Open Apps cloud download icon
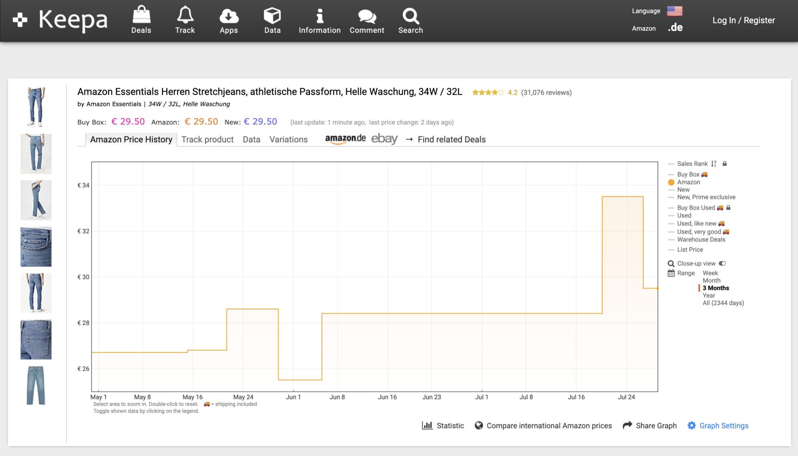This screenshot has height=456, width=798. [x=229, y=16]
